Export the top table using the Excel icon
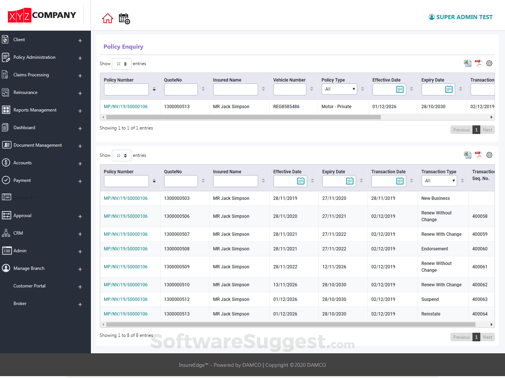This screenshot has width=505, height=378. [x=467, y=63]
